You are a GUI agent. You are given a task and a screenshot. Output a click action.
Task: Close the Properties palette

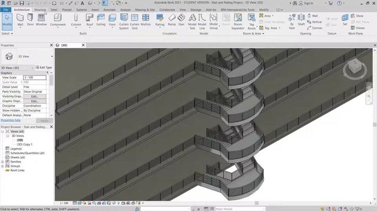51,45
